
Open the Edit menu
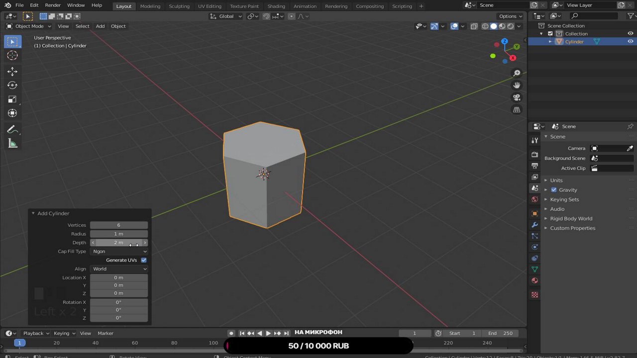[34, 5]
